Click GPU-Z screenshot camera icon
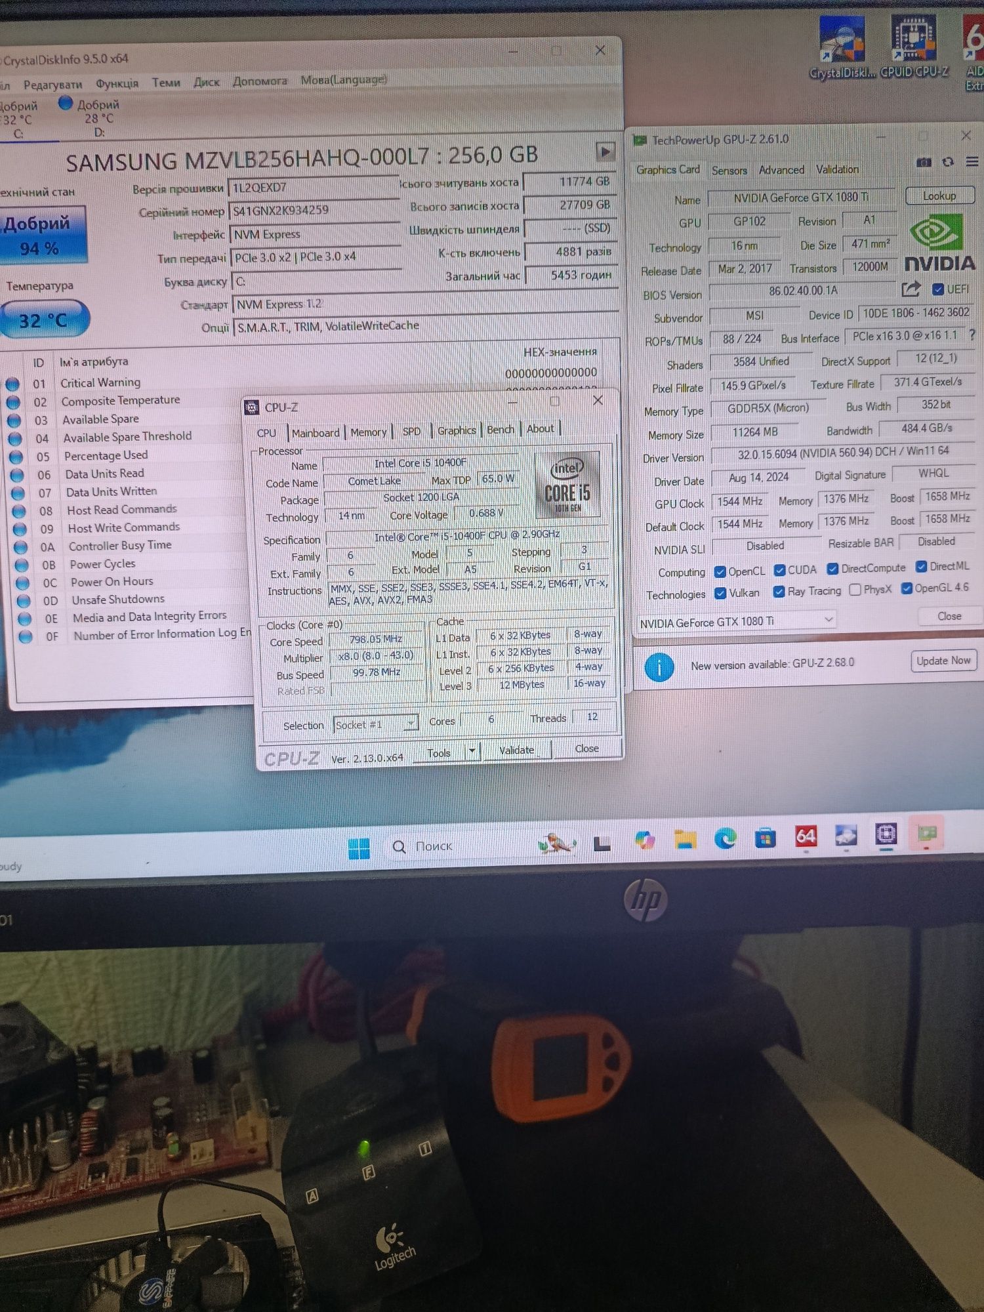The image size is (984, 1312). 924,162
